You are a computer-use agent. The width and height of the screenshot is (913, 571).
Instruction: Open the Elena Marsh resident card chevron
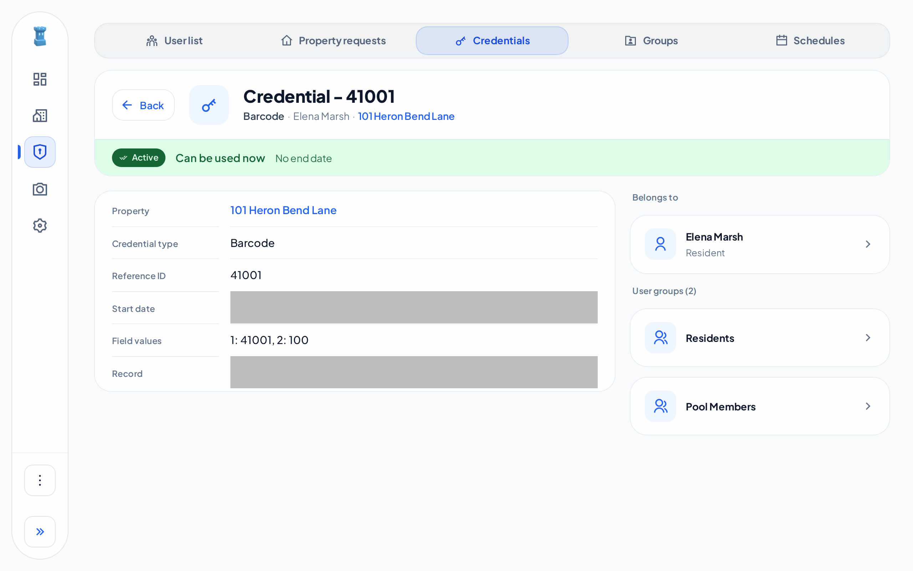pyautogui.click(x=868, y=244)
